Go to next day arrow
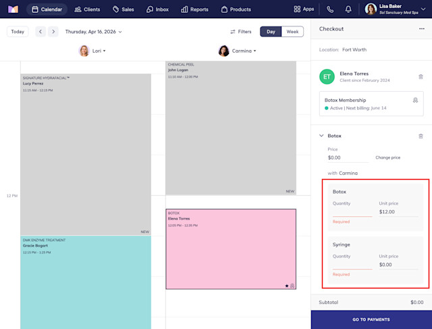 pos(53,32)
